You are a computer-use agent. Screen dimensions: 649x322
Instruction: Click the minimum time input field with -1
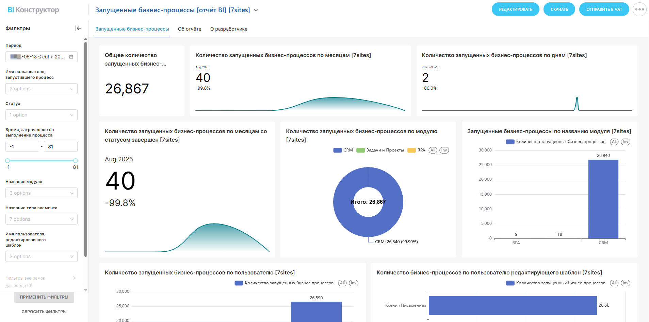22,147
